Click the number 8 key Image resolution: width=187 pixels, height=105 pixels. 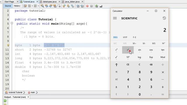[140, 72]
